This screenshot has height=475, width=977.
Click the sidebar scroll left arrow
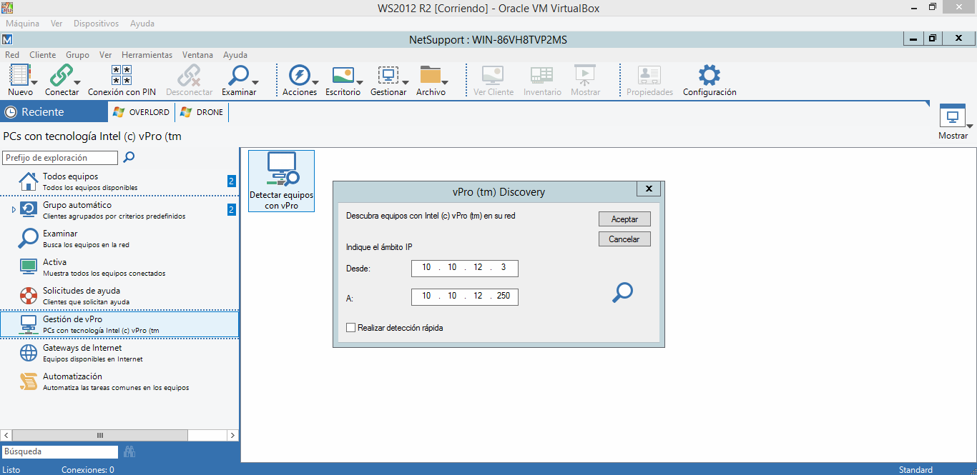tap(6, 435)
